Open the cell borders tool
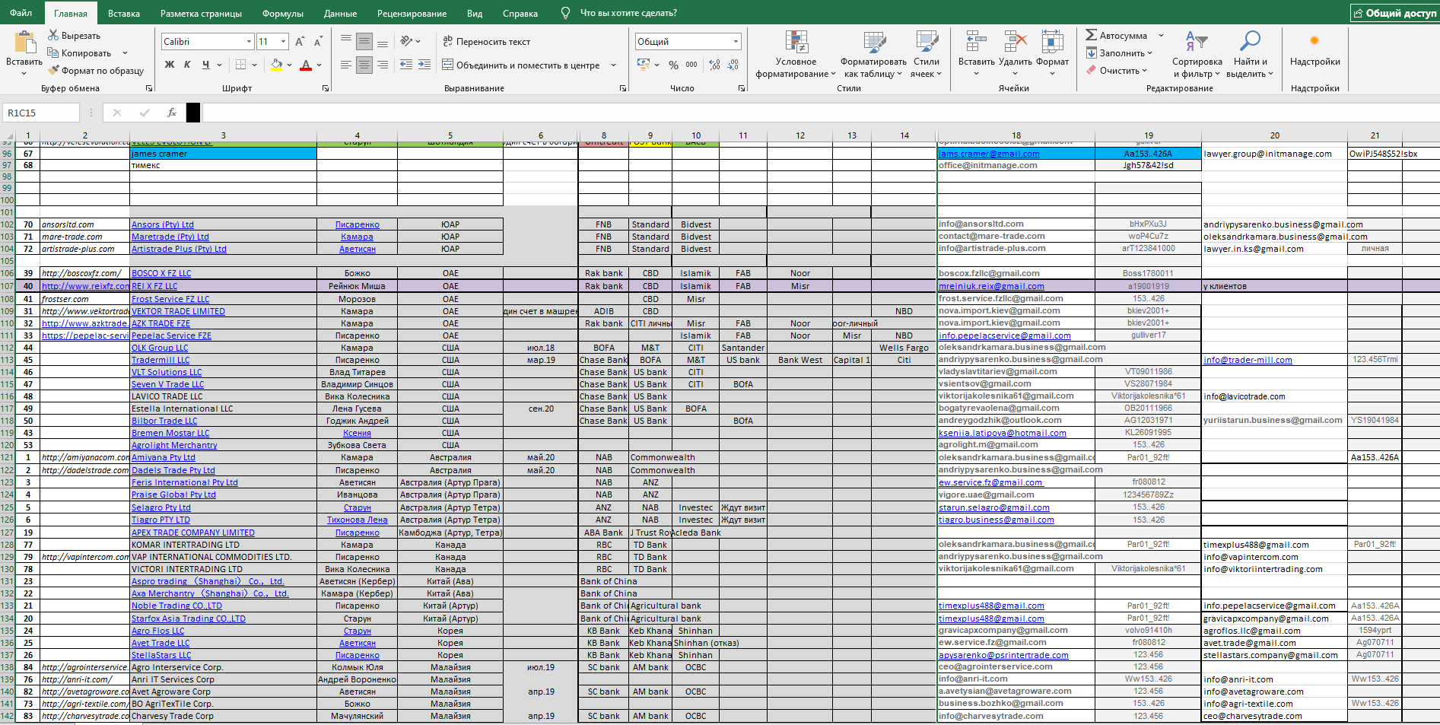Image resolution: width=1440 pixels, height=725 pixels. [241, 65]
